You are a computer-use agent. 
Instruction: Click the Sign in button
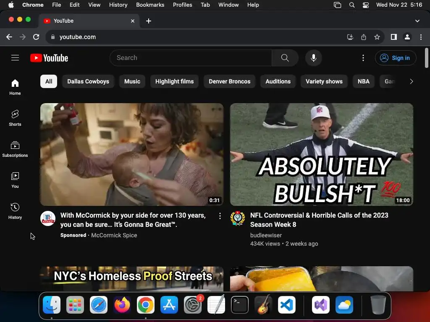[x=396, y=58]
